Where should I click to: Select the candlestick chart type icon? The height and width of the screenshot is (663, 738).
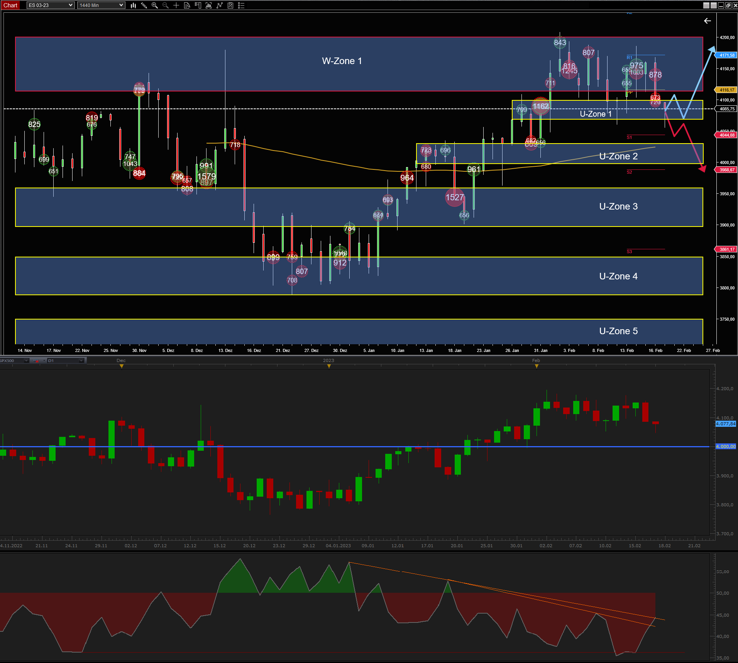click(x=133, y=5)
